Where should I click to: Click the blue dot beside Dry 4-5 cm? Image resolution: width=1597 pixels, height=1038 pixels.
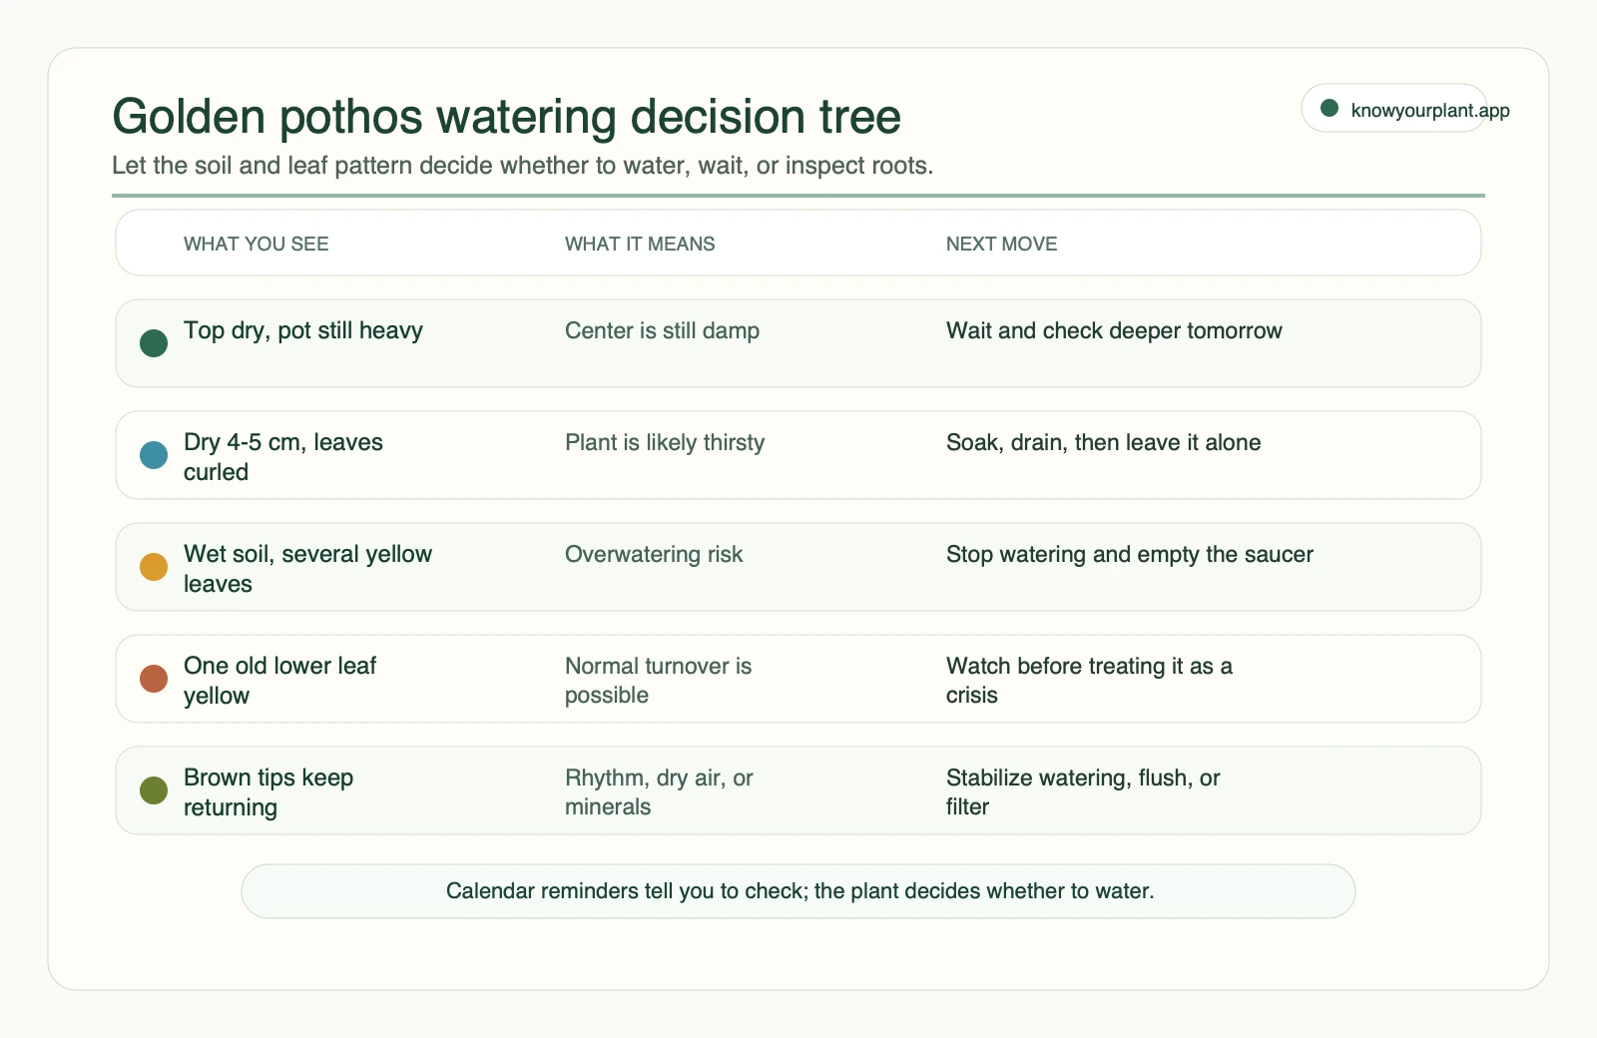coord(154,455)
